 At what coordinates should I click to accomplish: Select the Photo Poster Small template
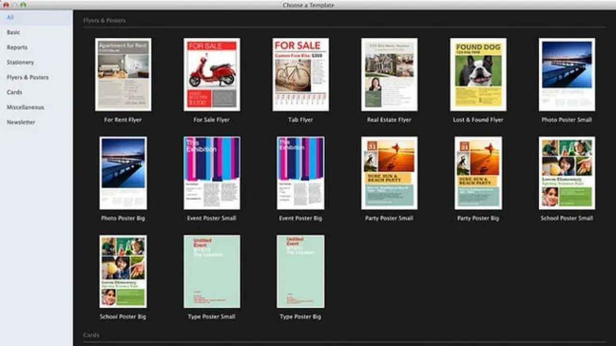pyautogui.click(x=567, y=74)
